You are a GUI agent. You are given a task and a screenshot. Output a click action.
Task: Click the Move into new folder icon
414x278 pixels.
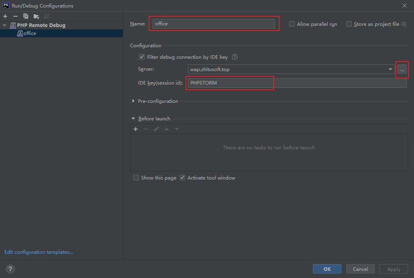[36, 16]
